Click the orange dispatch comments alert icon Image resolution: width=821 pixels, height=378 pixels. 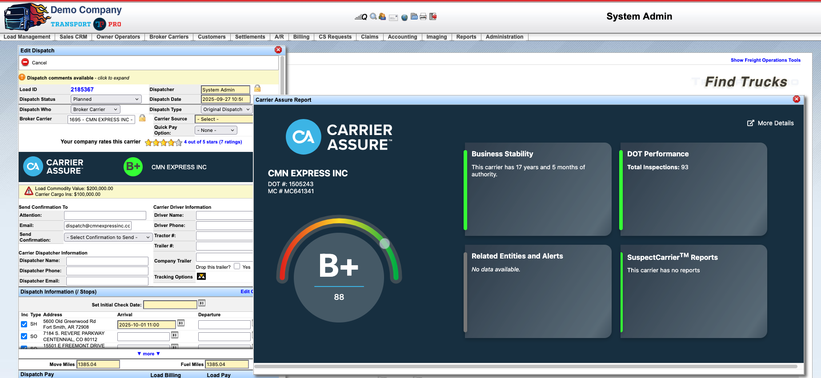click(22, 77)
